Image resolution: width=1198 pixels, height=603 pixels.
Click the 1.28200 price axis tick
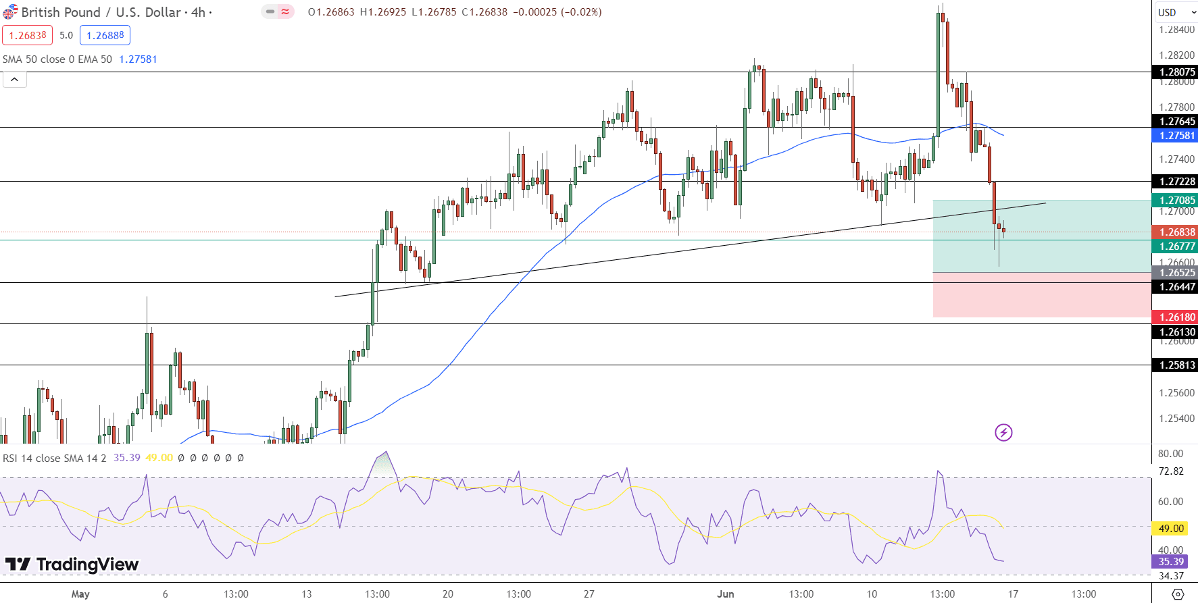point(1176,55)
